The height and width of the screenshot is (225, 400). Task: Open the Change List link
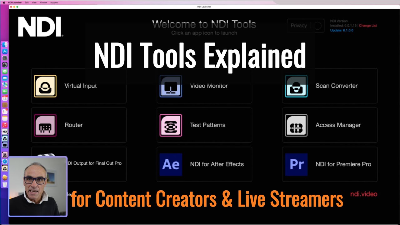(368, 26)
